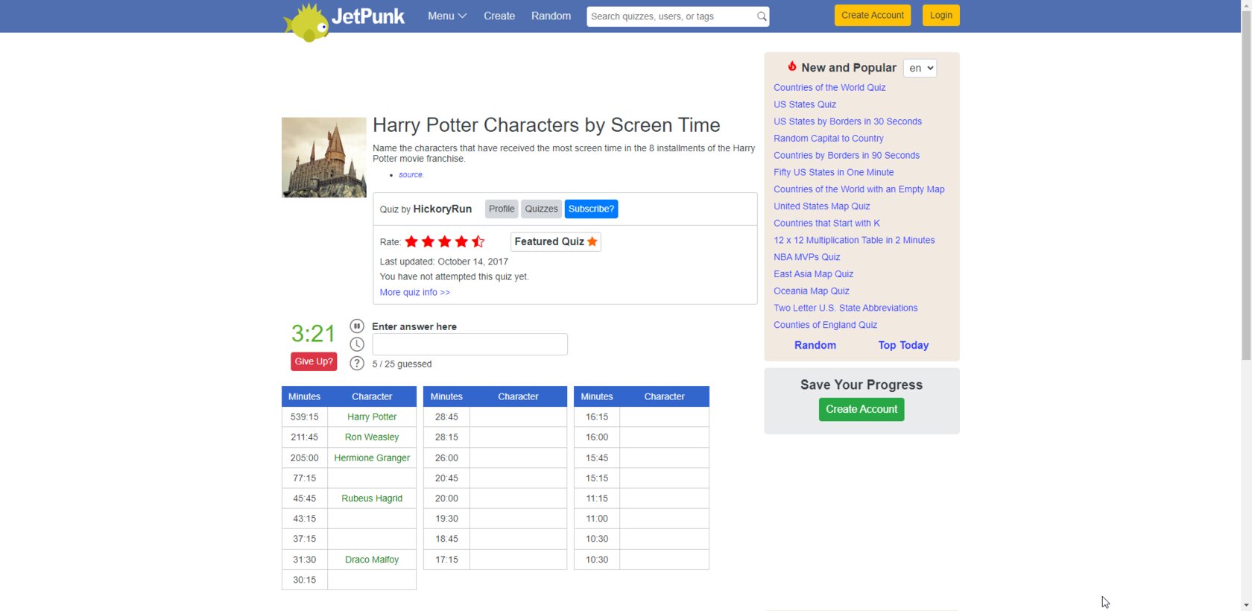1252x611 pixels.
Task: Open the language dropdown set to en
Action: pos(920,68)
